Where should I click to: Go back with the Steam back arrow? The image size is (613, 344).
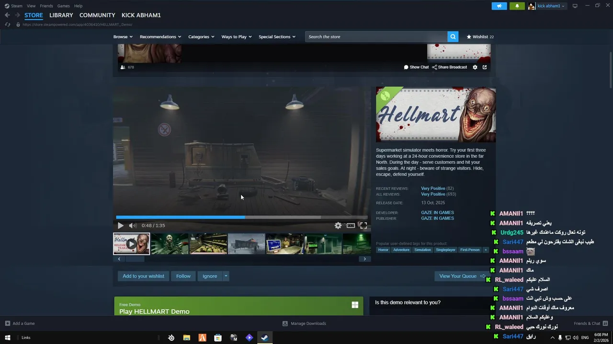(x=7, y=15)
